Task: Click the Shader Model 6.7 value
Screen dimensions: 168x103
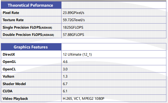Action: point(65,84)
